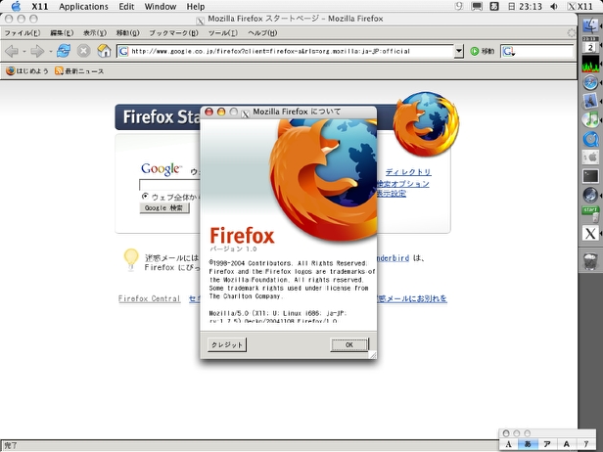
Task: Click the 迷惑メールにお別れを link
Action: tap(412, 298)
